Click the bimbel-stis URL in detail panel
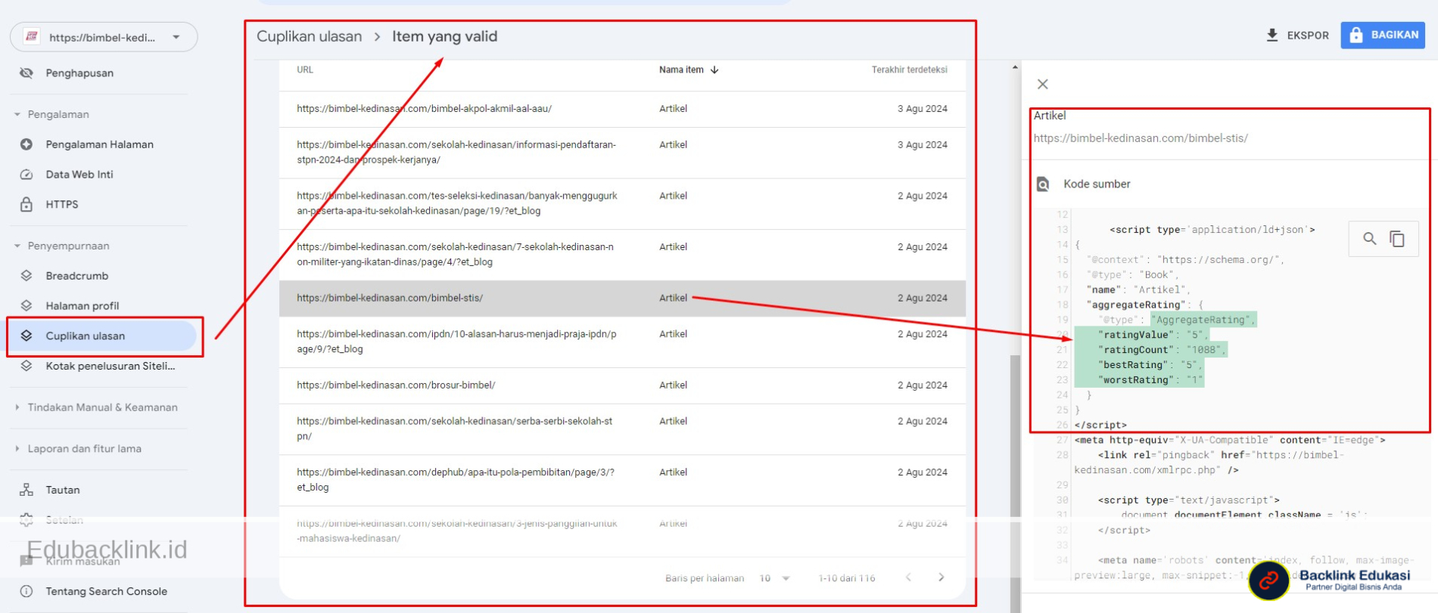The width and height of the screenshot is (1438, 613). click(x=1141, y=138)
